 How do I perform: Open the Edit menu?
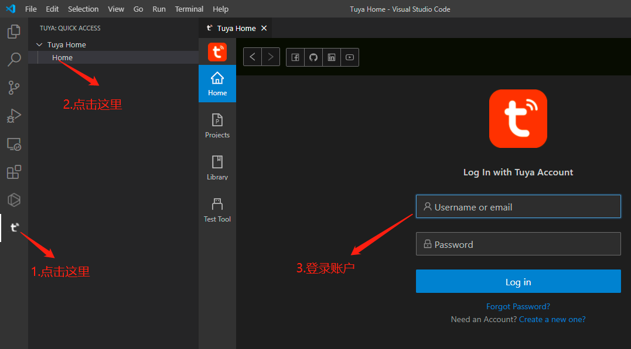point(52,9)
